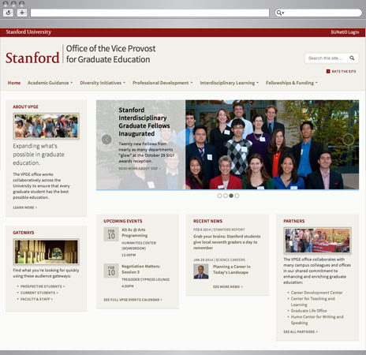Screen dimensions: 366x355
Task: Go to the Home menu item
Action: 14,83
